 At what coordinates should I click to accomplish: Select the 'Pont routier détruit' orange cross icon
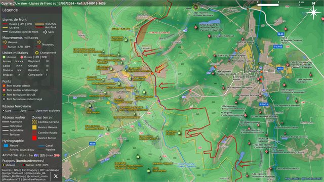click(4, 85)
